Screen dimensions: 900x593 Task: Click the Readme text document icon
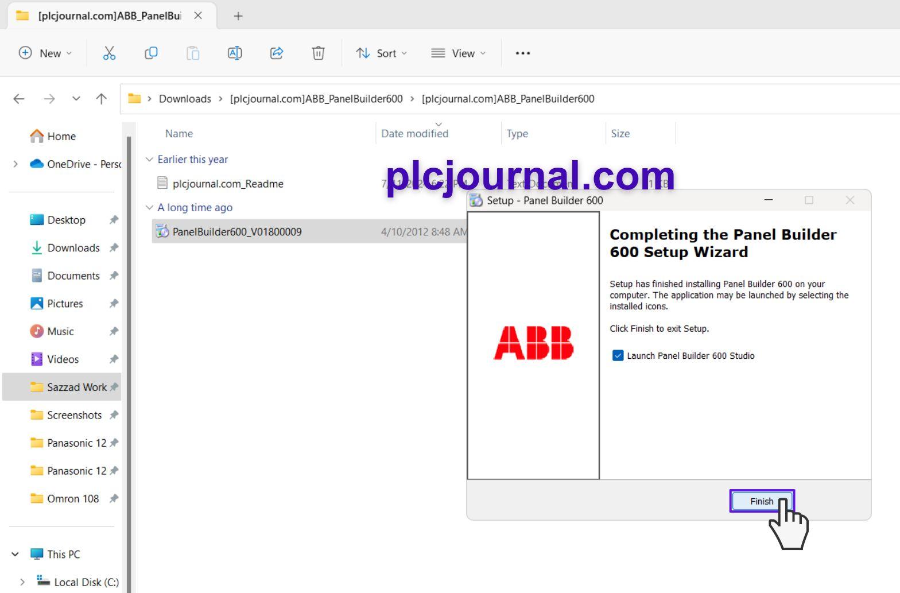(x=162, y=184)
